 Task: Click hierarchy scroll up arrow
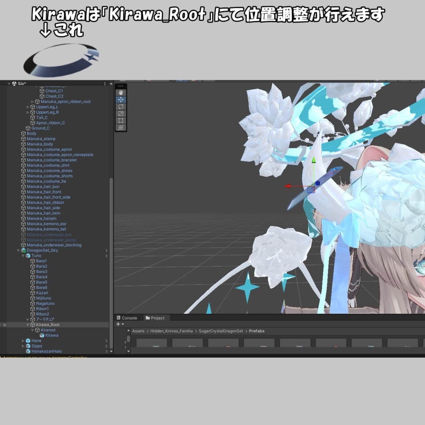click(x=111, y=84)
